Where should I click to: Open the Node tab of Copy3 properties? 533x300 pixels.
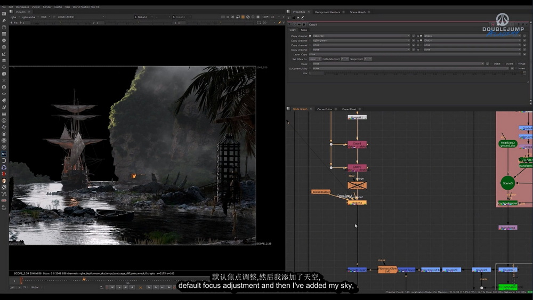pyautogui.click(x=304, y=30)
